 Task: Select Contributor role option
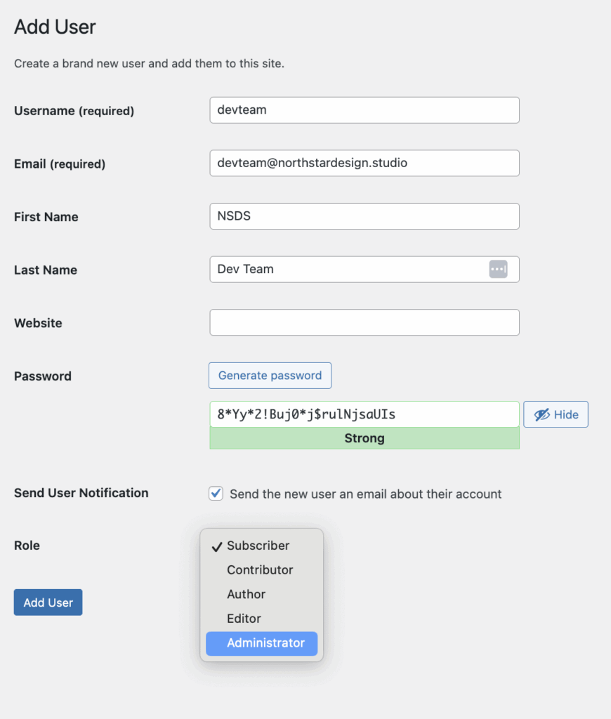261,570
